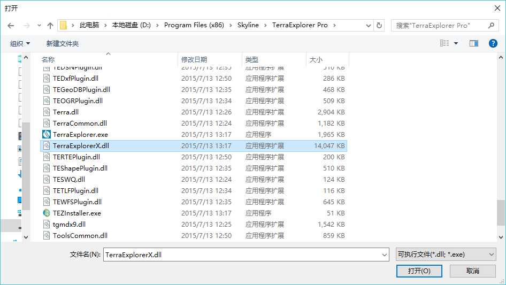Create a folder with 新建文件夹
Viewport: 506px width, 285px height.
click(x=63, y=43)
